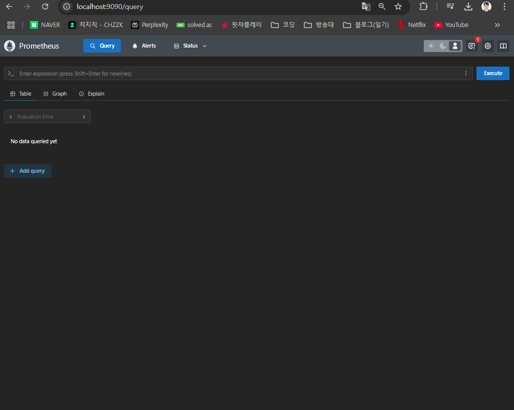
Task: Open the documentation book icon
Action: point(503,46)
